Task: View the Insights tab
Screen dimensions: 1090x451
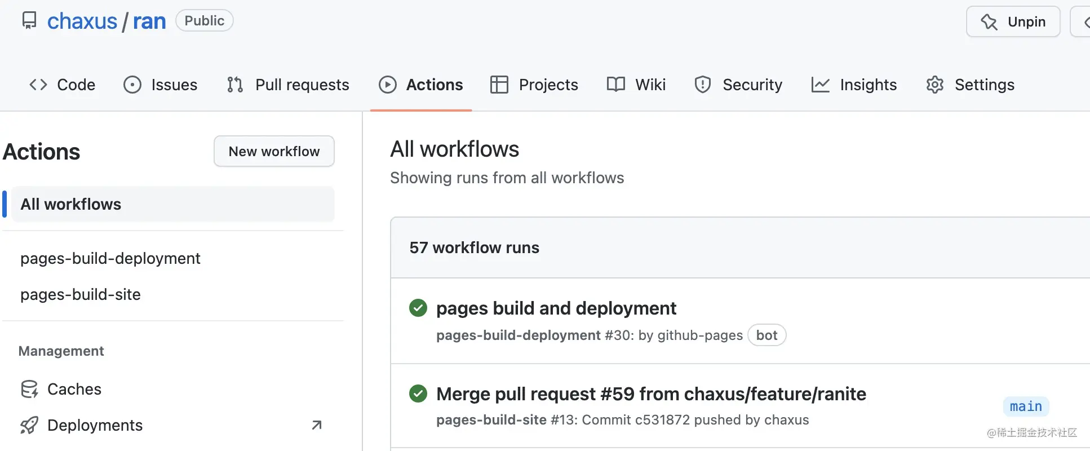Action: point(854,85)
